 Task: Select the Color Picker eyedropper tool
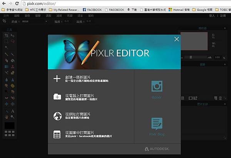(x=6, y=111)
